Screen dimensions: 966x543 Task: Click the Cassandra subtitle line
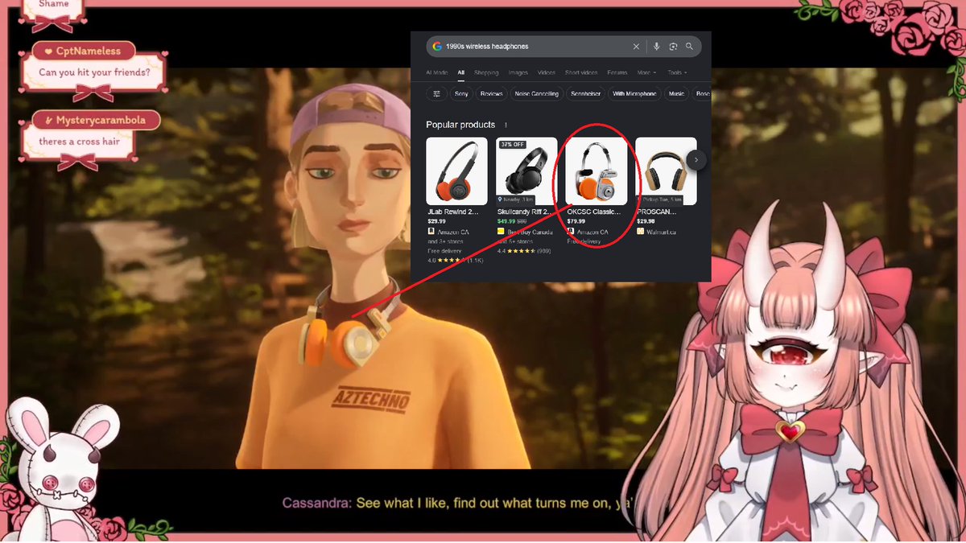tap(459, 503)
